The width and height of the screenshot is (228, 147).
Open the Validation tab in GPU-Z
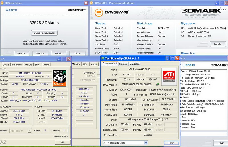[135, 64]
